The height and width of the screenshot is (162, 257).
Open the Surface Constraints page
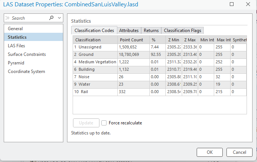point(34,54)
